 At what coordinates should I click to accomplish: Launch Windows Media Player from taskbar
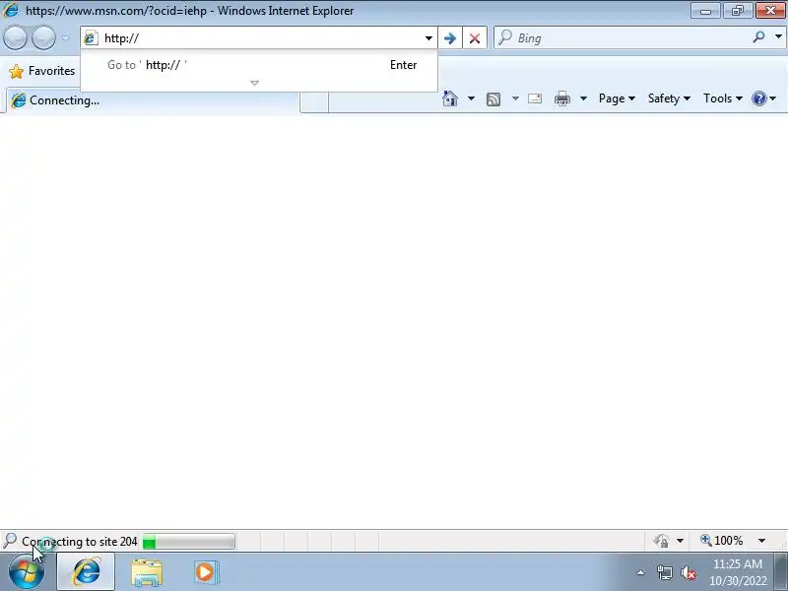(206, 572)
